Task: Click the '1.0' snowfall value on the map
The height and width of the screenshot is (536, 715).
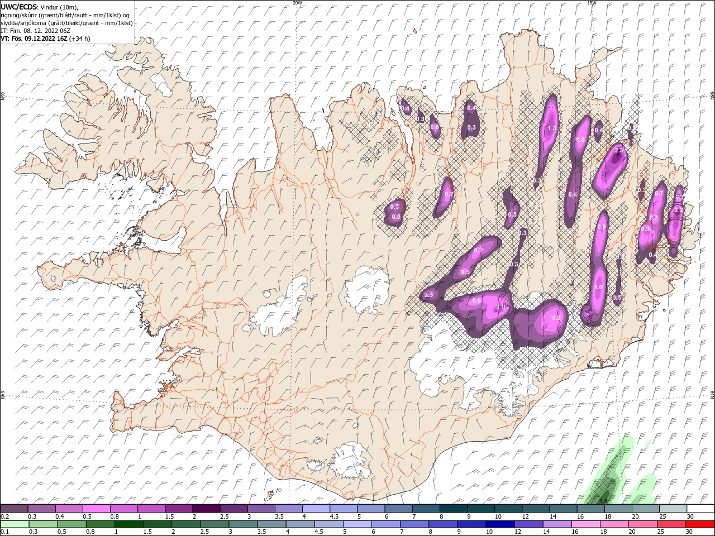Action: click(599, 287)
